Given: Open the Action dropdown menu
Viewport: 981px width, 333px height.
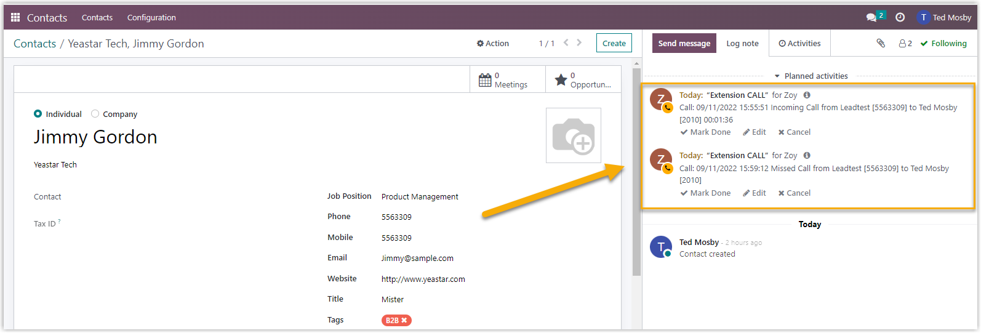Looking at the screenshot, I should pyautogui.click(x=492, y=44).
